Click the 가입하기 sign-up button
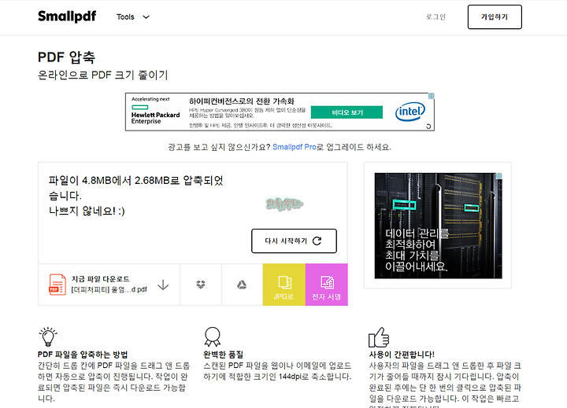This screenshot has height=408, width=567. (x=495, y=17)
